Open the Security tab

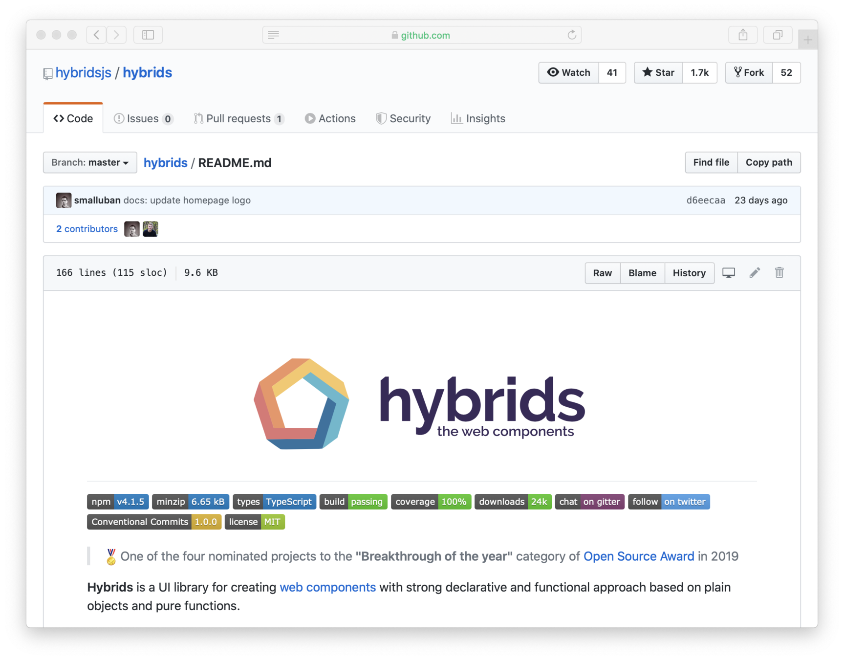click(403, 118)
